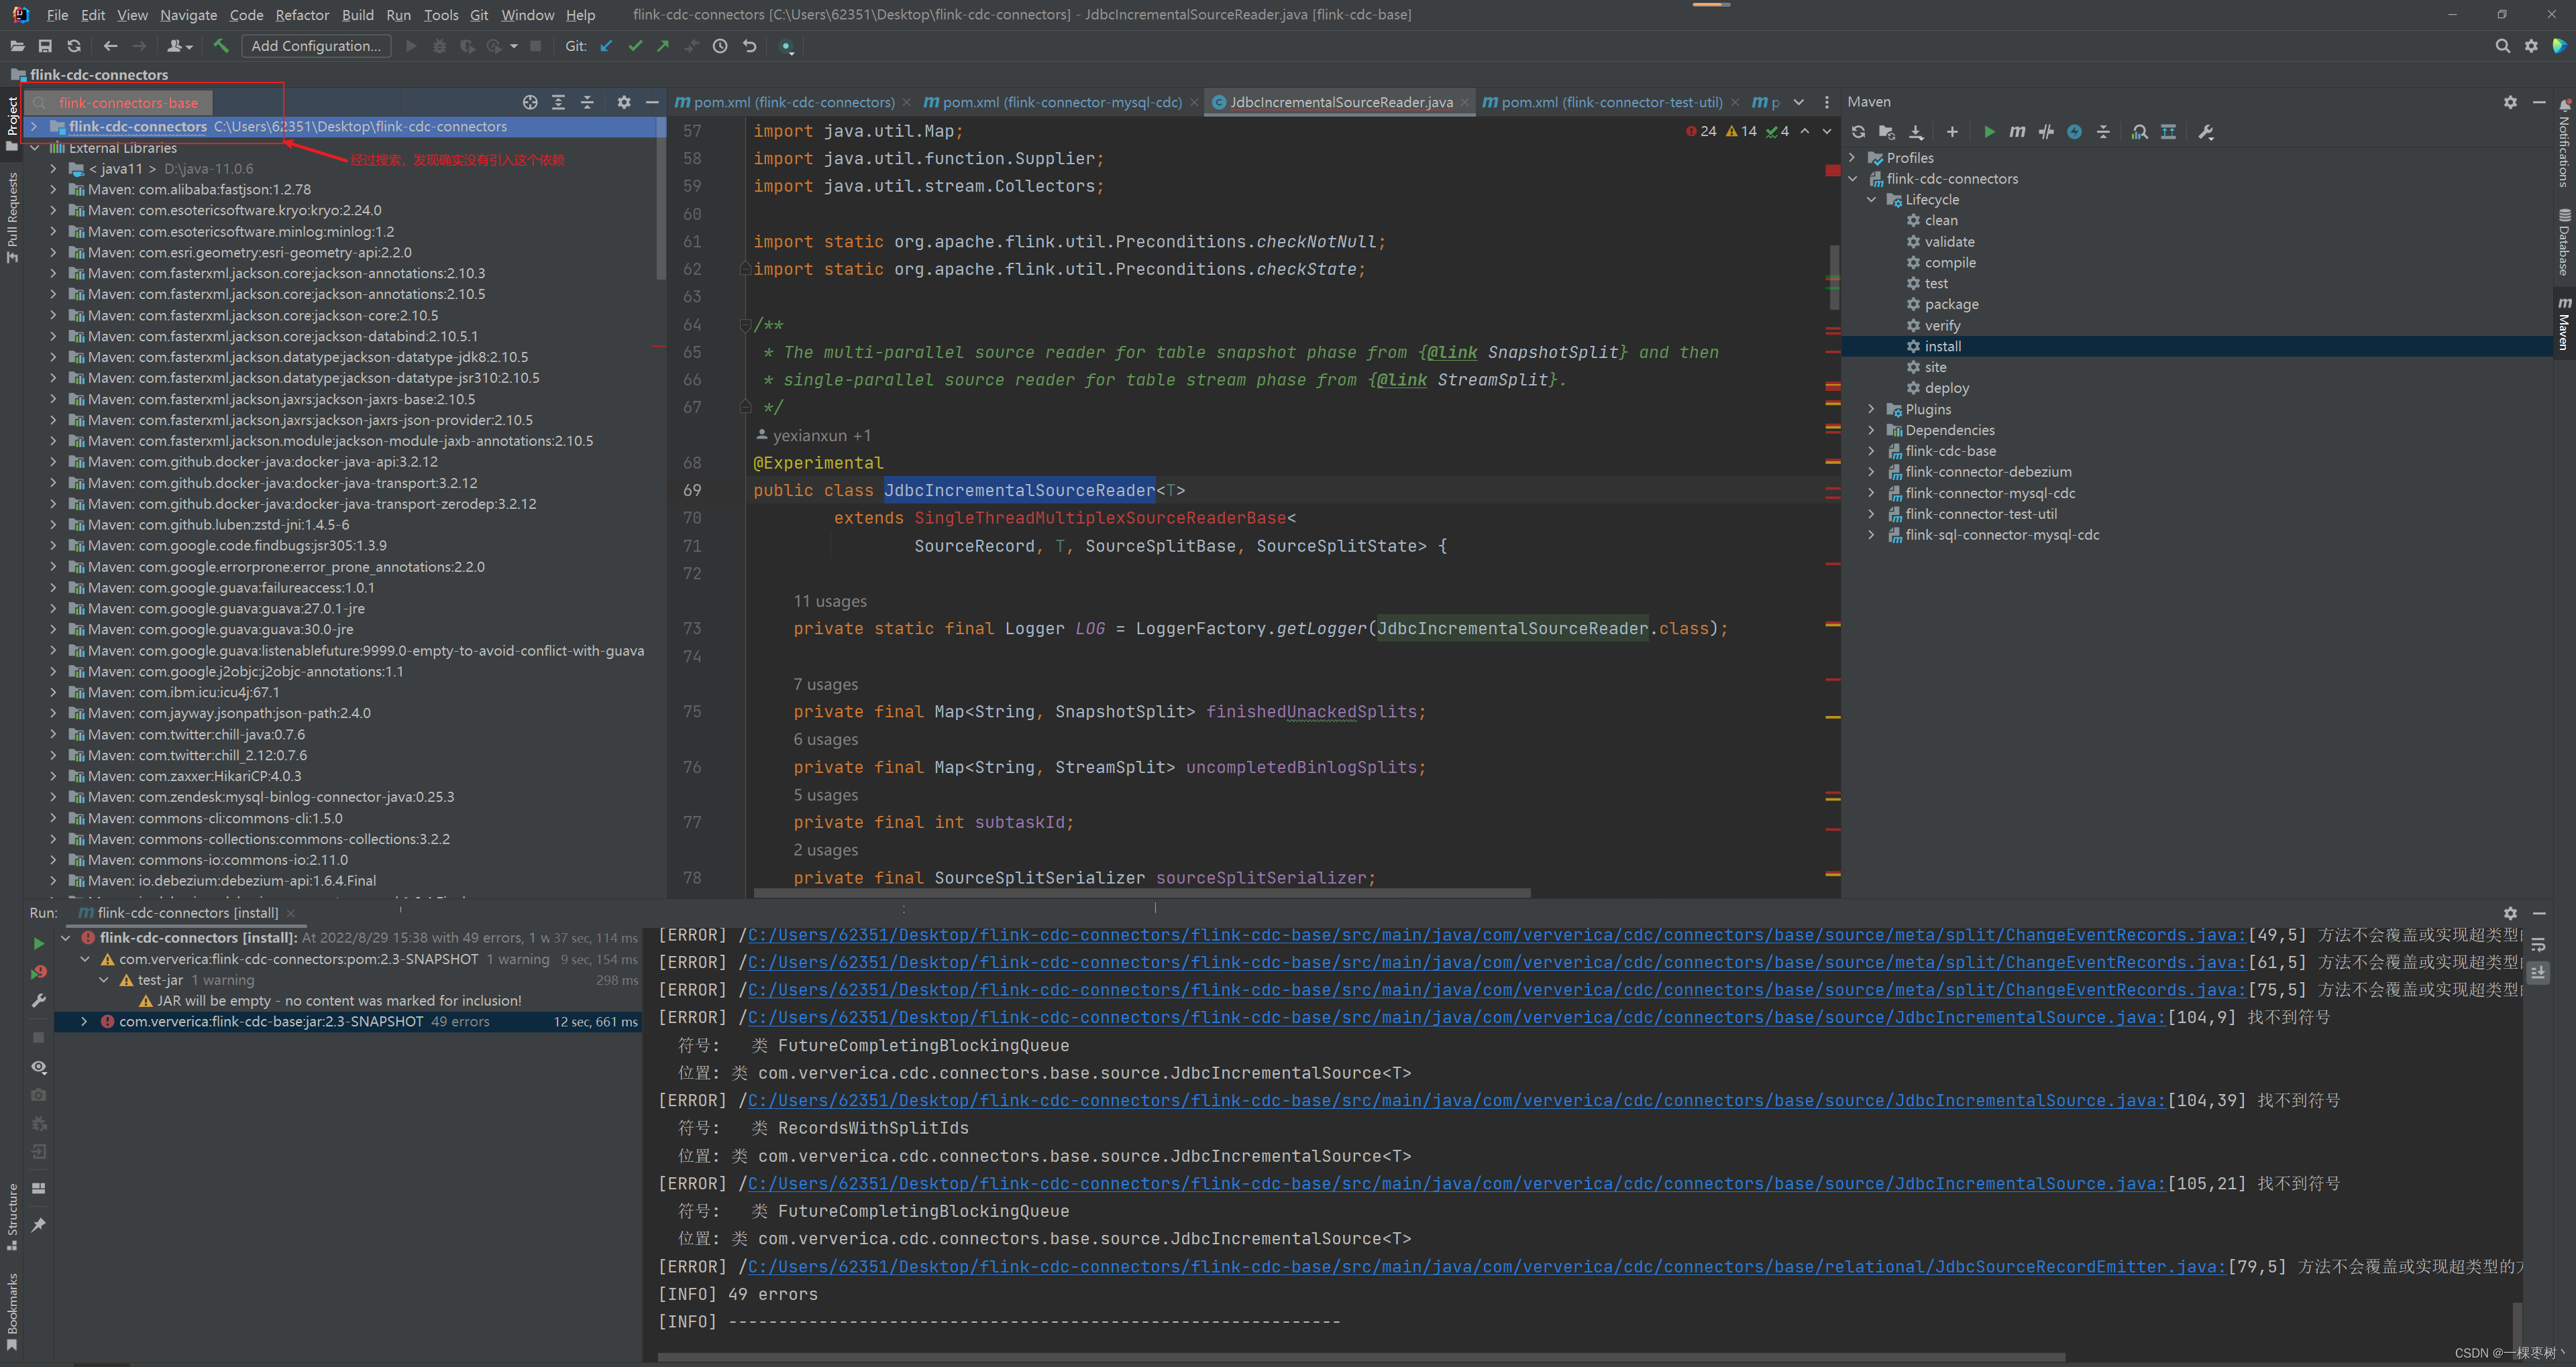This screenshot has height=1367, width=2576.
Task: Click Reload All Maven Projects icon
Action: [x=1858, y=132]
